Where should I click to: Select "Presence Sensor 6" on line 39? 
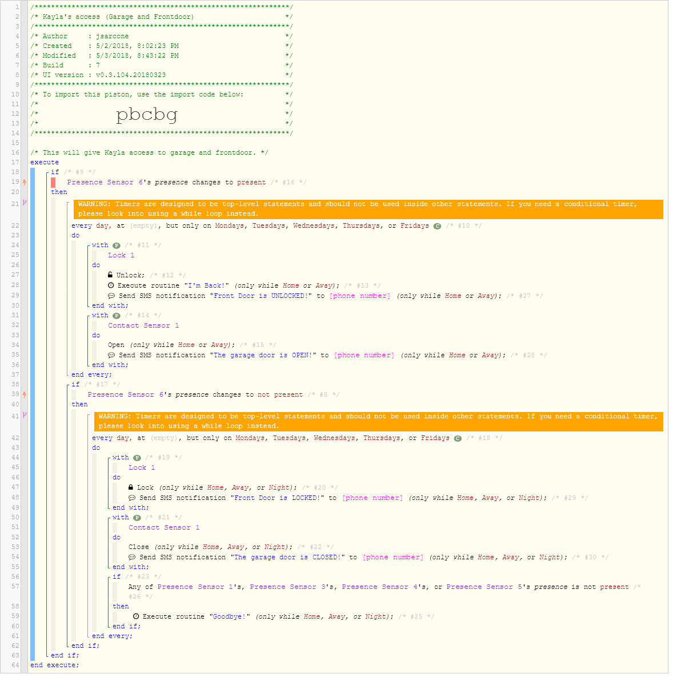[126, 395]
